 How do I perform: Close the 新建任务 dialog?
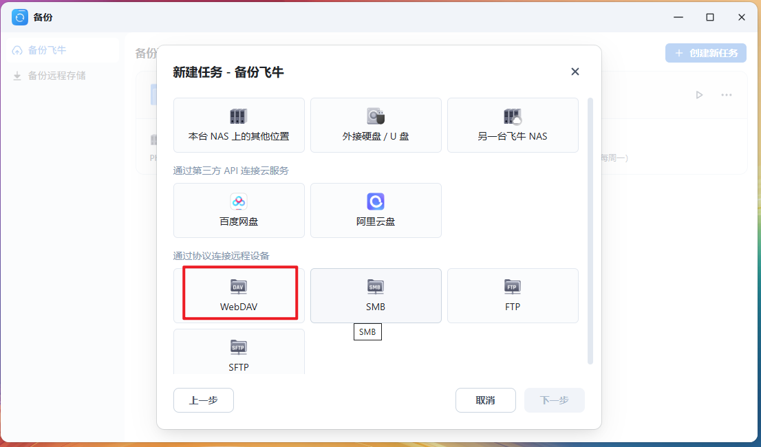tap(575, 72)
